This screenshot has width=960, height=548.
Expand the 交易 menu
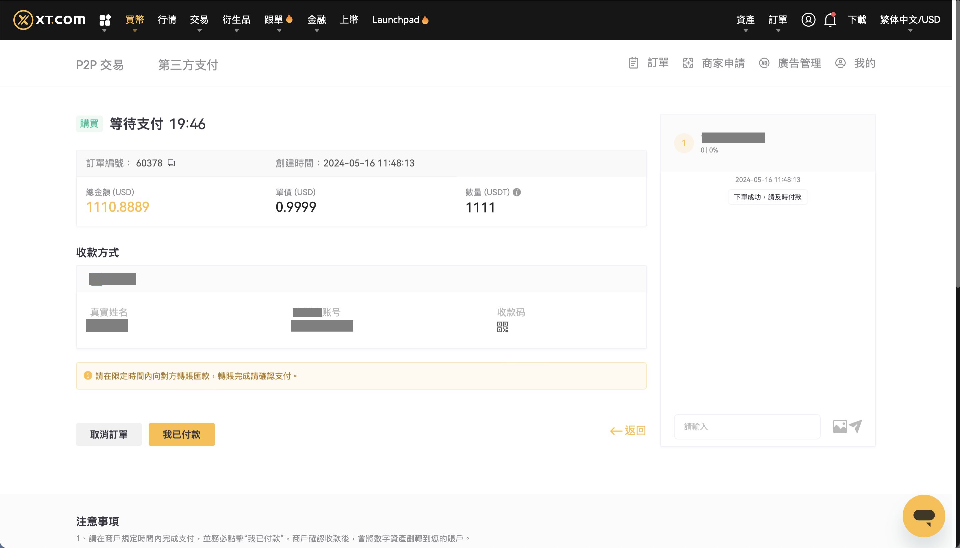pyautogui.click(x=199, y=20)
